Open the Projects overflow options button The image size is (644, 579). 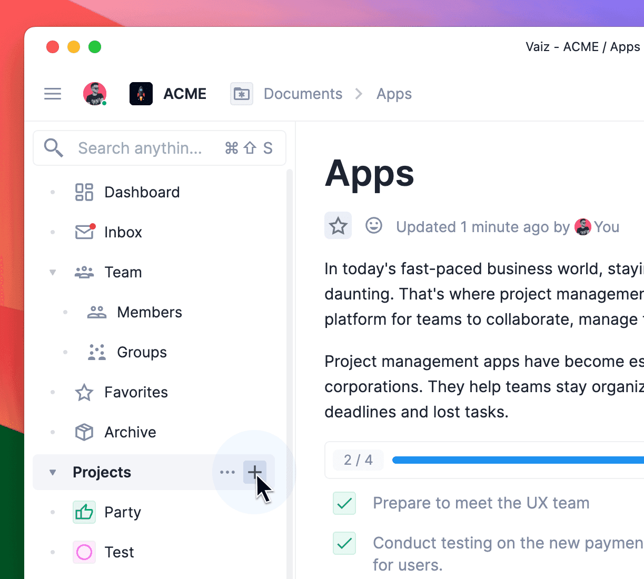tap(227, 472)
